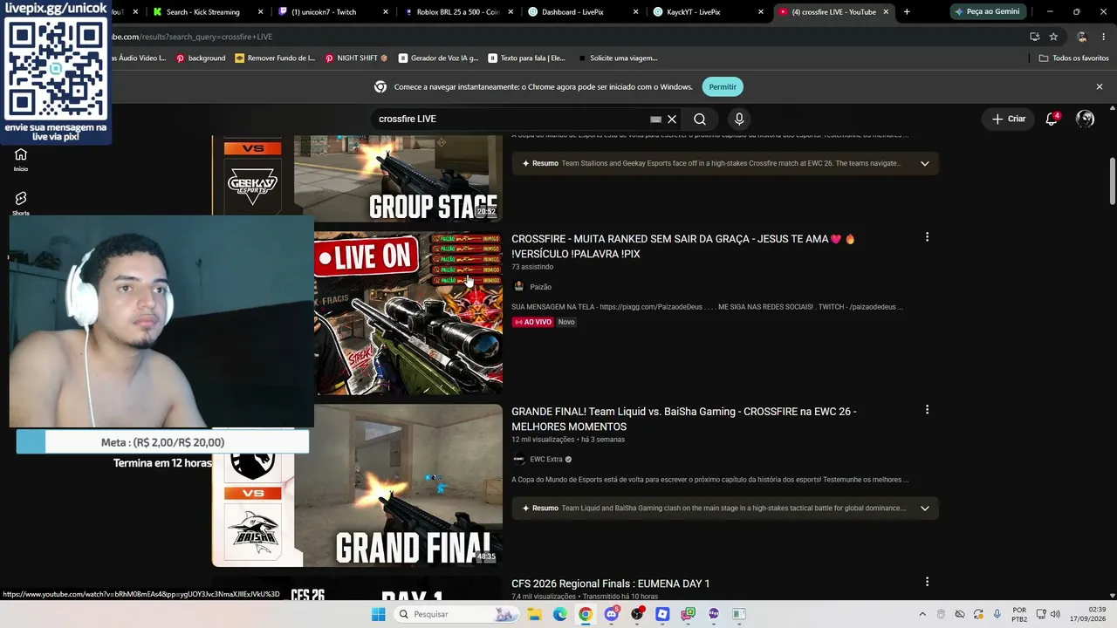Viewport: 1117px width, 628px height.
Task: Show hidden system tray icons chevron
Action: 922,614
